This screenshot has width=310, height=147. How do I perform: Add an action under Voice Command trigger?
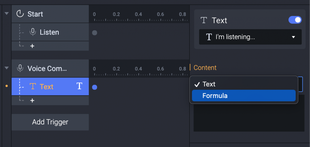[32, 100]
